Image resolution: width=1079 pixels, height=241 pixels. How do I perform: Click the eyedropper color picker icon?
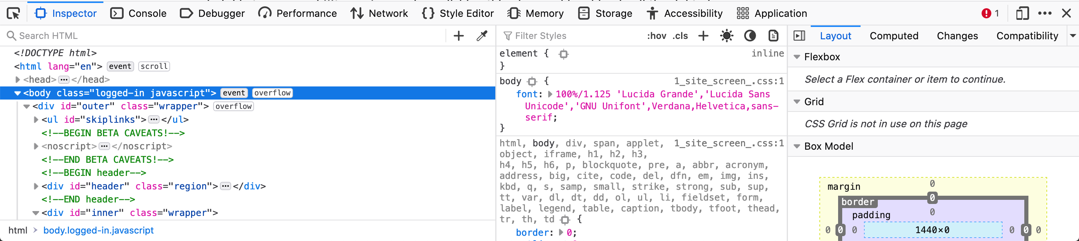[482, 36]
